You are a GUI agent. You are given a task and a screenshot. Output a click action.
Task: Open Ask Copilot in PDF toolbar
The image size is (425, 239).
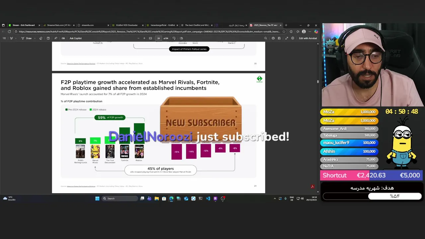point(76,38)
